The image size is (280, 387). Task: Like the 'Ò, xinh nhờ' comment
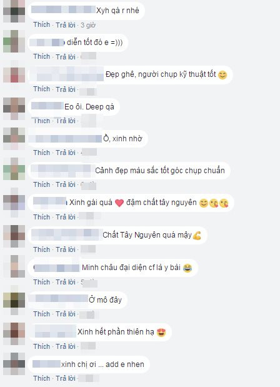tap(42, 153)
